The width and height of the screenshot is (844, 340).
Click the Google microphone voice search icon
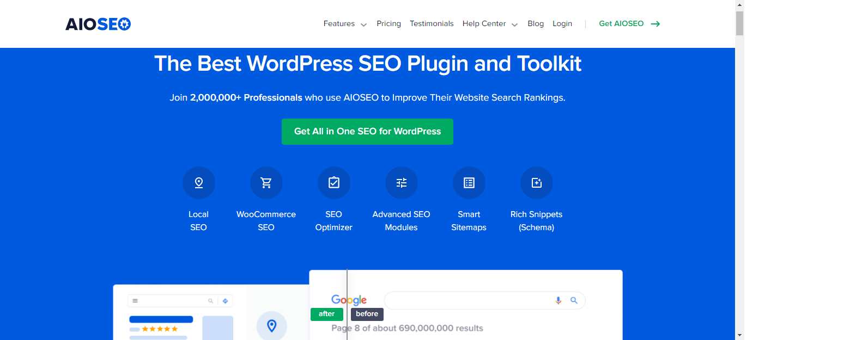(558, 300)
